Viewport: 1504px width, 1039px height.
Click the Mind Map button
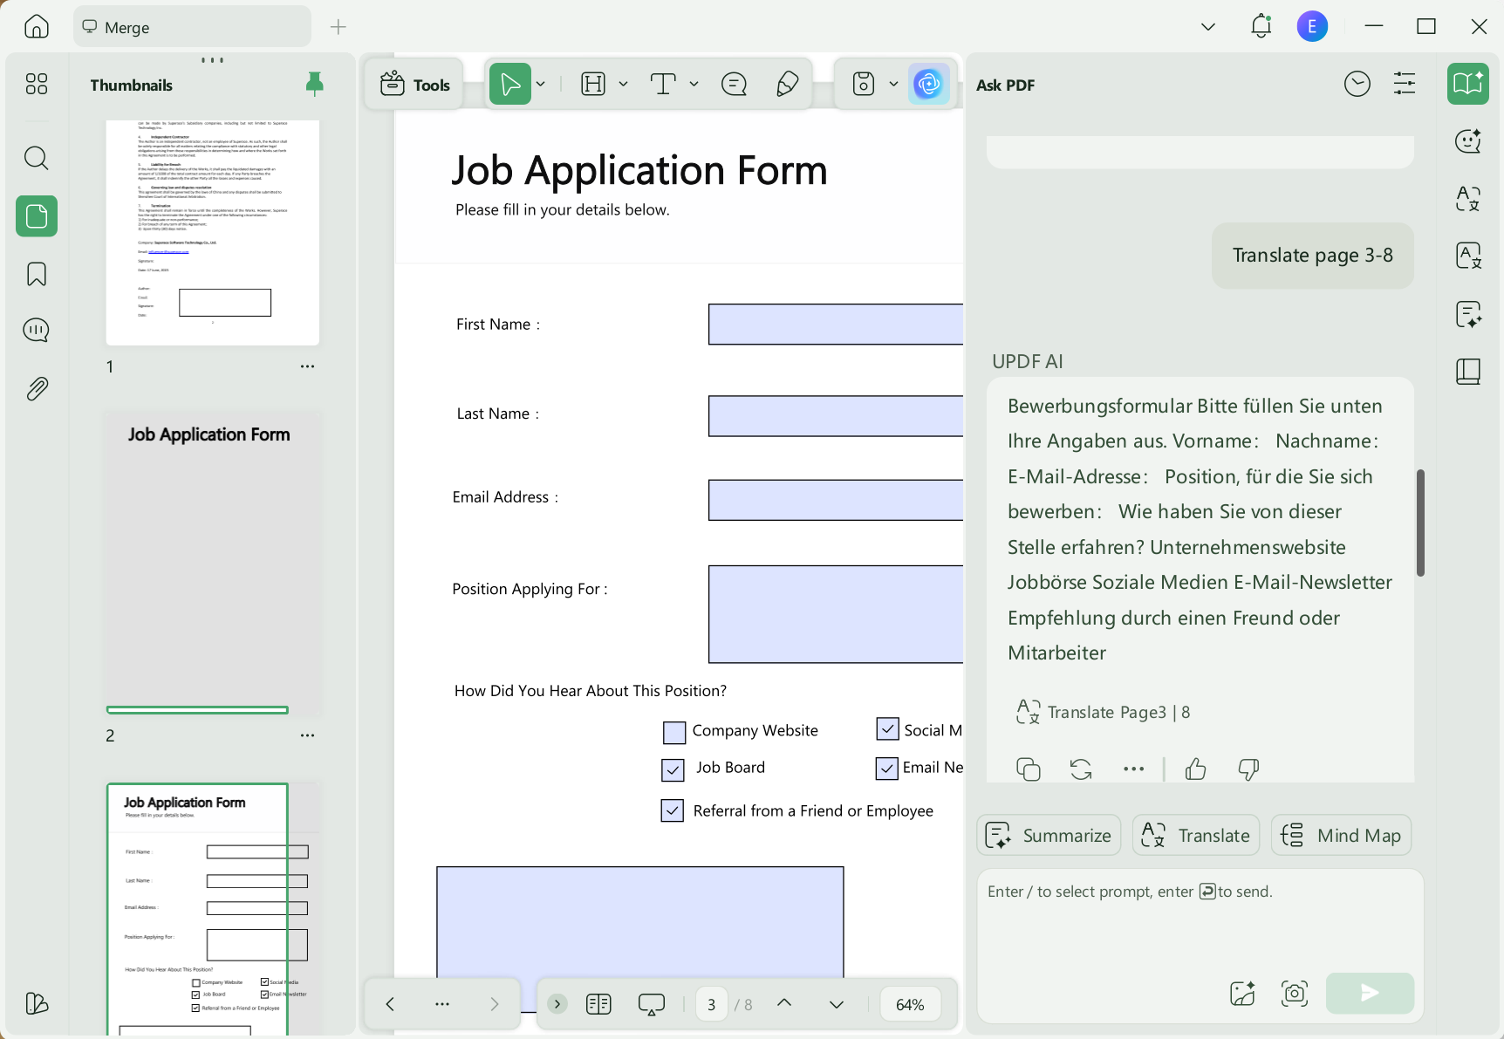[1342, 836]
